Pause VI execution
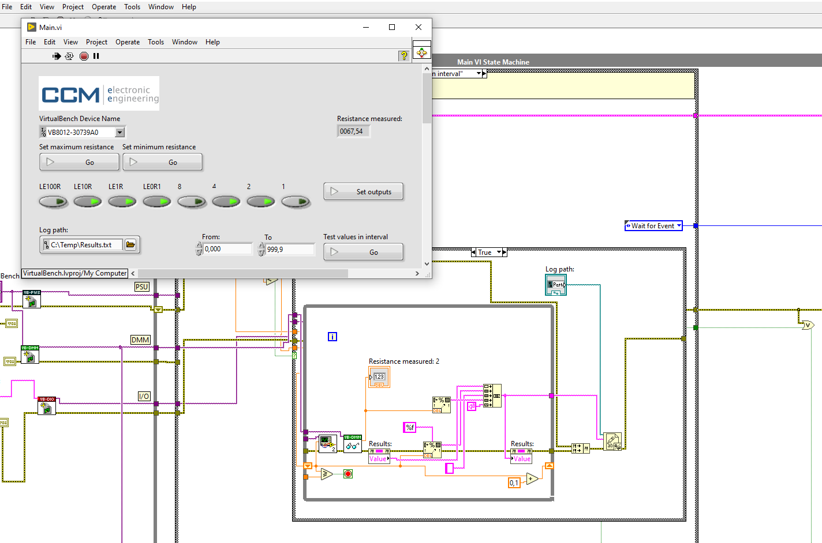Image resolution: width=822 pixels, height=543 pixels. pyautogui.click(x=96, y=56)
